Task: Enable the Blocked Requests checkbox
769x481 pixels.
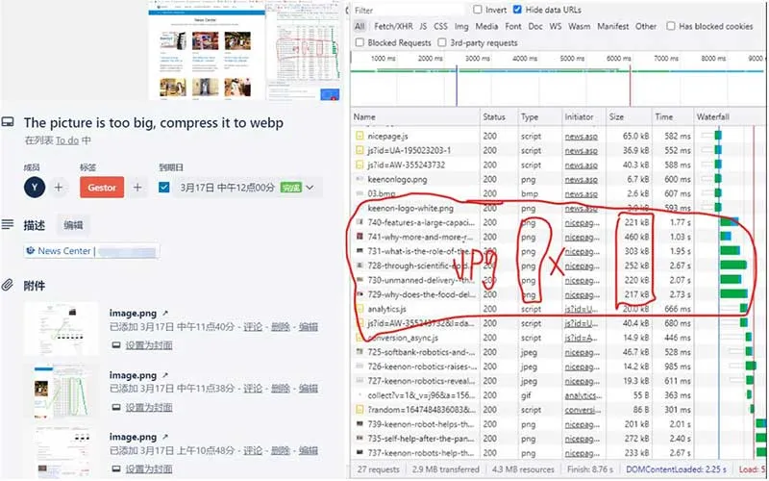Action: tap(360, 42)
